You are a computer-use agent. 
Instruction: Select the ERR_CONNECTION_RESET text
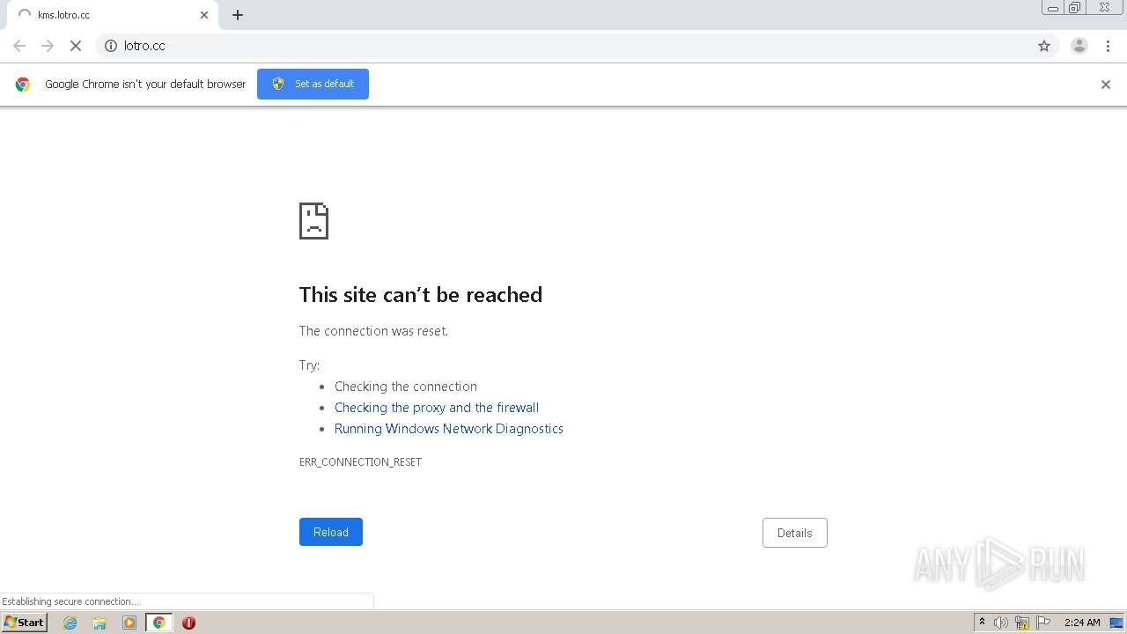tap(360, 462)
